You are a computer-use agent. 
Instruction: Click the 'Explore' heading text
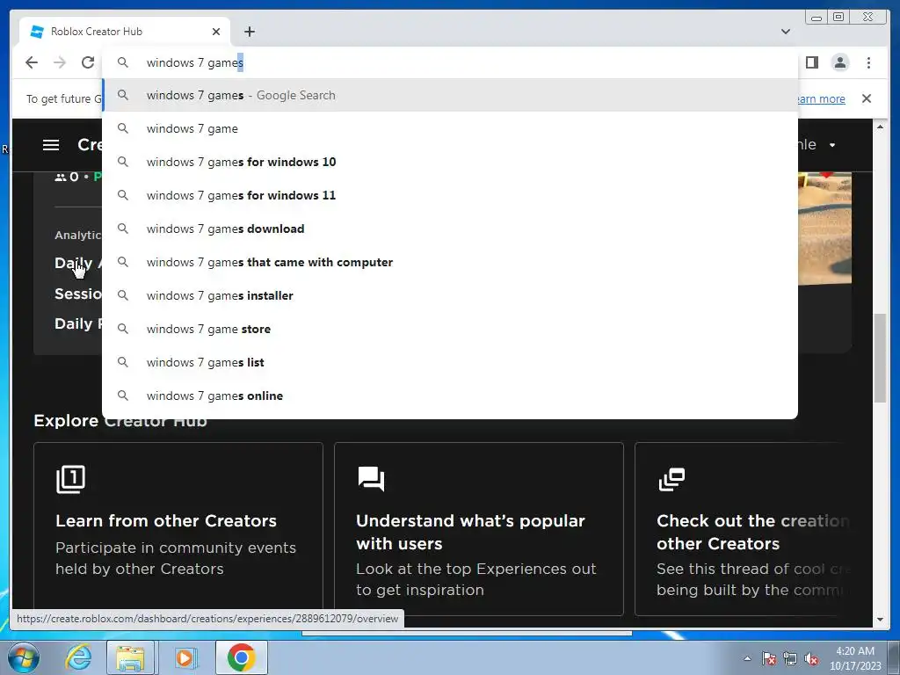pos(66,421)
